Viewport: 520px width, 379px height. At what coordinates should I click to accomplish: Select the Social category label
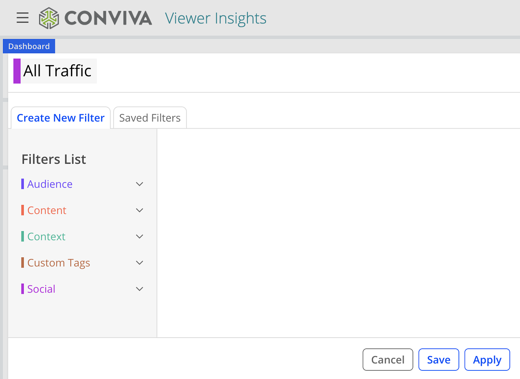(x=41, y=289)
